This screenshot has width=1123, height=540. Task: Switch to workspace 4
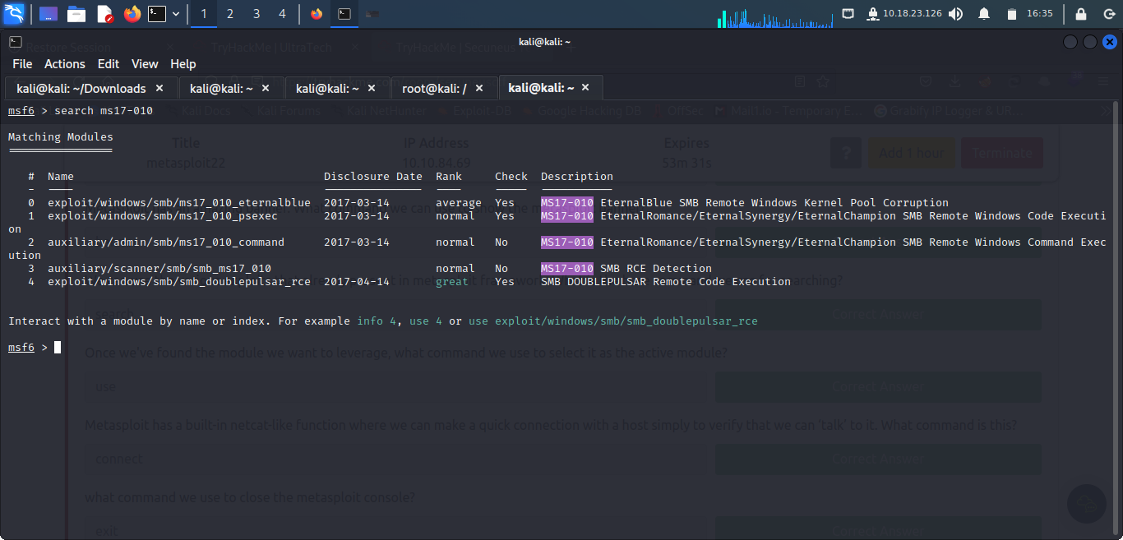[x=283, y=14]
